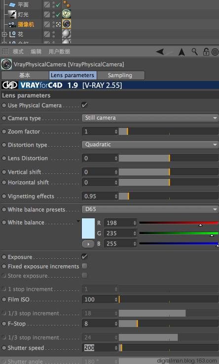Select 灯光 object name in tree
219x364 pixels.
click(x=23, y=14)
